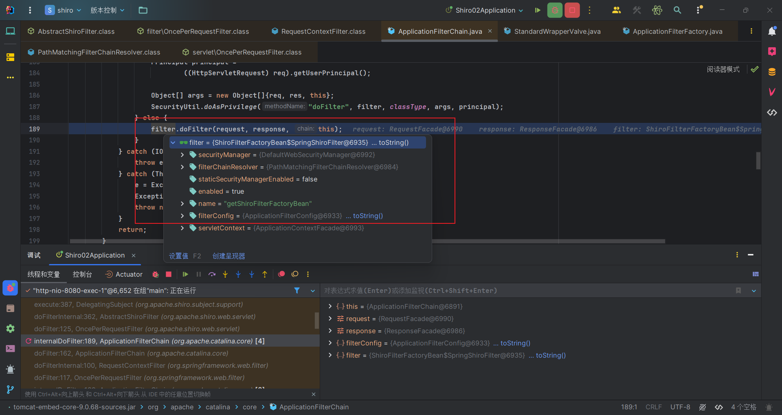Click toString() link on filter variable row
782x415 pixels.
pyautogui.click(x=551, y=355)
